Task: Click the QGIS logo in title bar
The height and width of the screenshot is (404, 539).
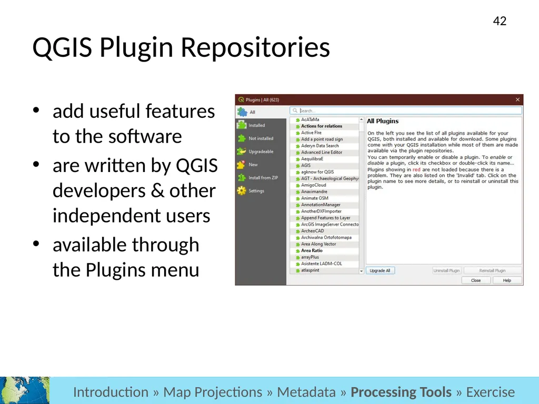Action: click(241, 99)
